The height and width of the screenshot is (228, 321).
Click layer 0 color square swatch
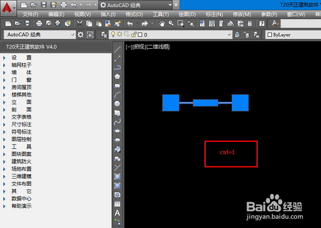[x=140, y=35]
